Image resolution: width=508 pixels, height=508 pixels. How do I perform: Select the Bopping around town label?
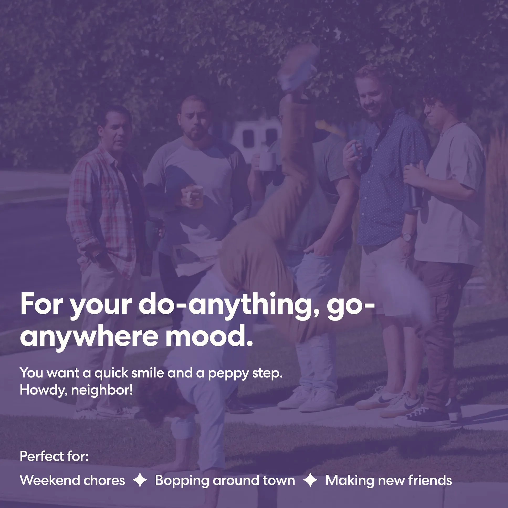pos(225,481)
